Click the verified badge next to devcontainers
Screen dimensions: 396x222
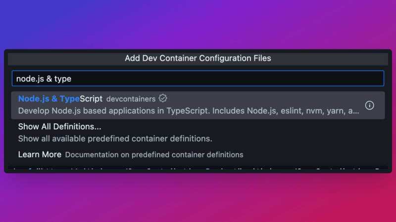click(163, 99)
